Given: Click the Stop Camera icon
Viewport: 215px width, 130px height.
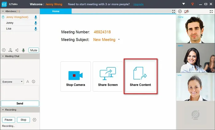Looking at the screenshot, I should click(x=76, y=75).
